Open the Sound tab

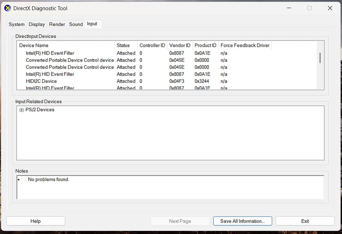point(76,24)
